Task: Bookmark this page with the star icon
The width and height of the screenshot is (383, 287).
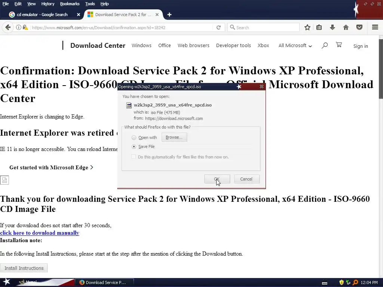Action: 307,27
